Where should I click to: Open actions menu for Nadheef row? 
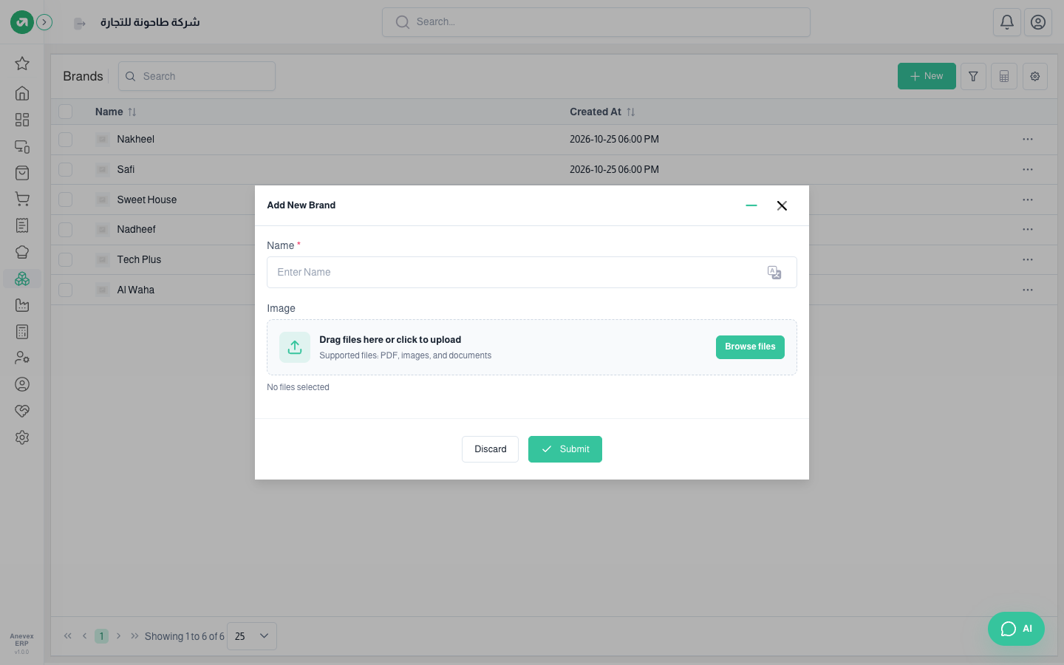[1028, 230]
